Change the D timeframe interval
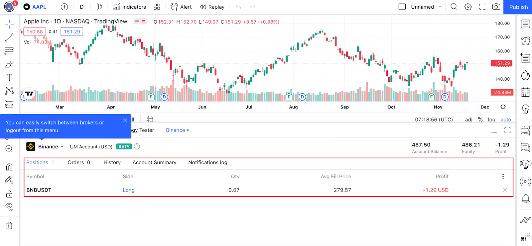The width and height of the screenshot is (532, 246). 82,7
